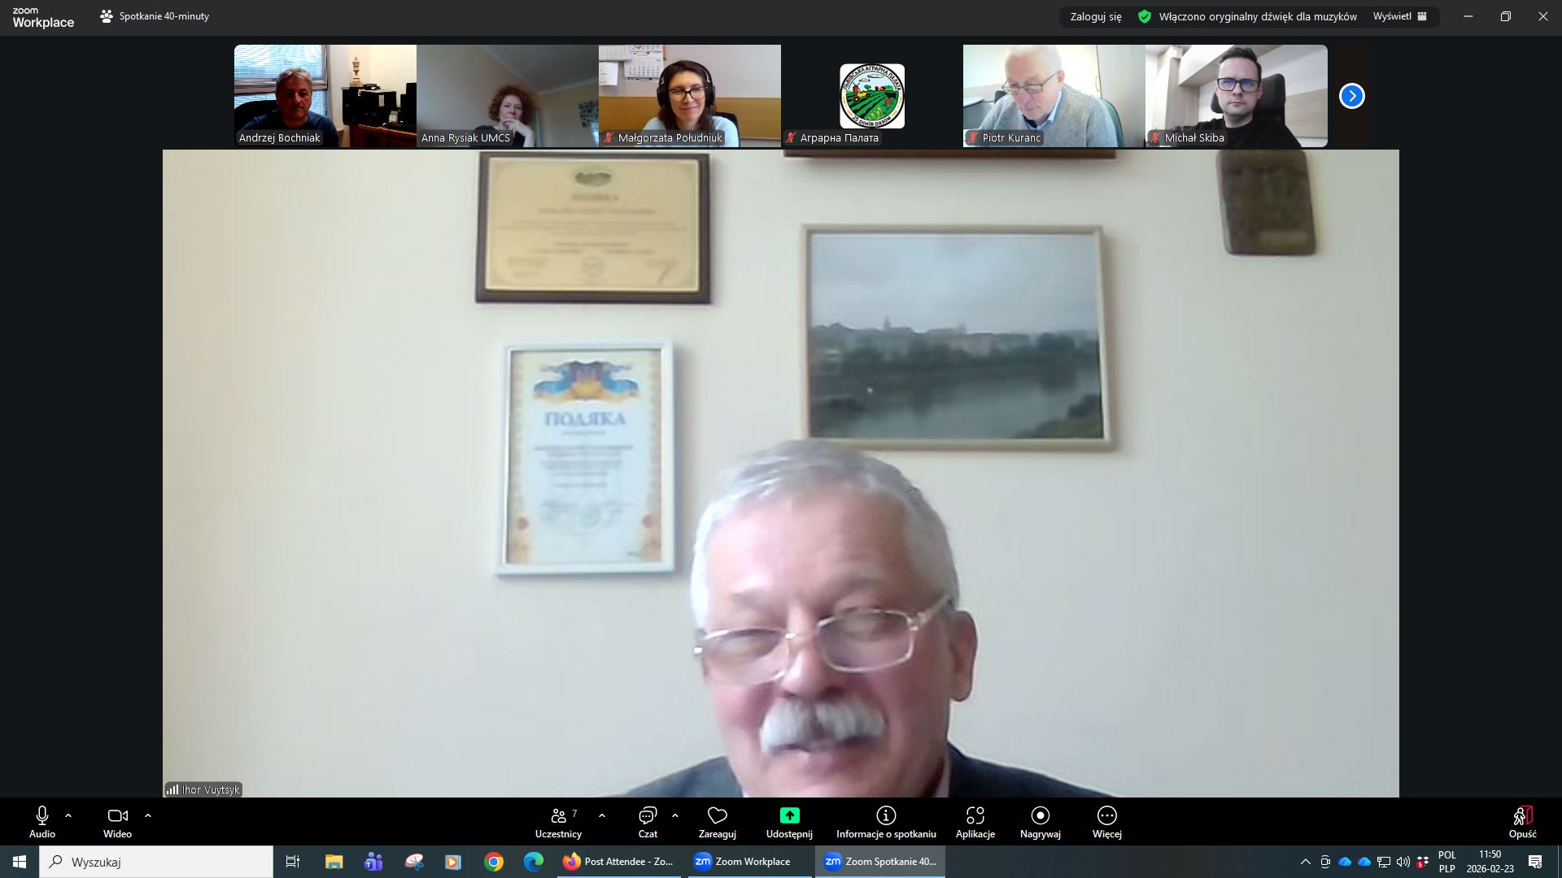Leave meeting with the Opuść button

[x=1522, y=820]
